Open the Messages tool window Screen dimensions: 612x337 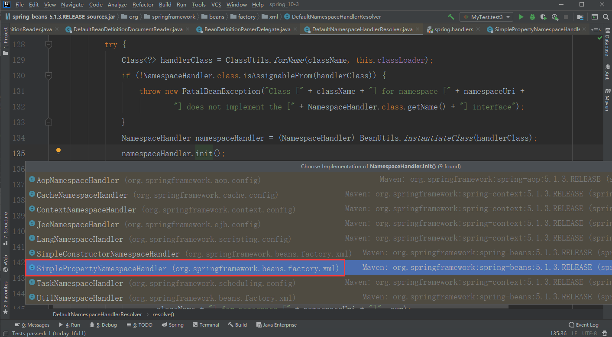(32, 325)
